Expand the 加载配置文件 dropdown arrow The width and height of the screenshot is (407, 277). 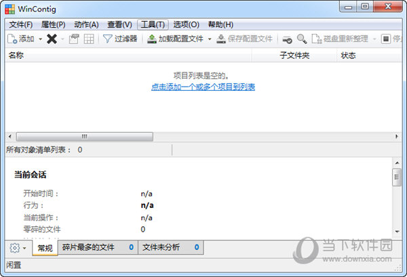click(x=210, y=39)
